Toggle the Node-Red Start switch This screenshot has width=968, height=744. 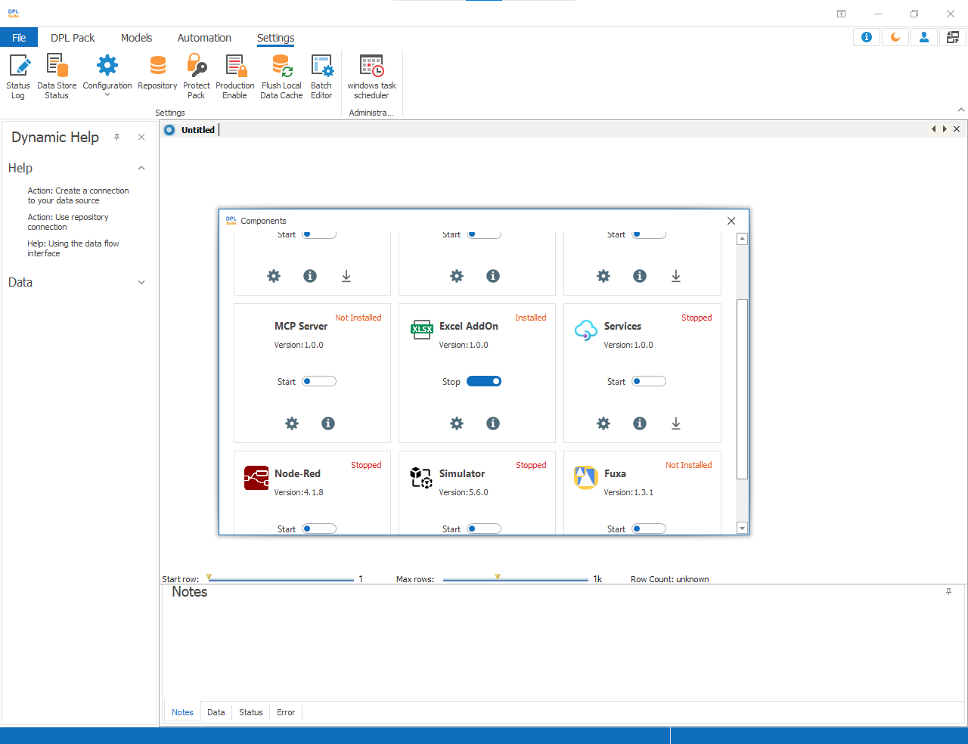[x=319, y=529]
